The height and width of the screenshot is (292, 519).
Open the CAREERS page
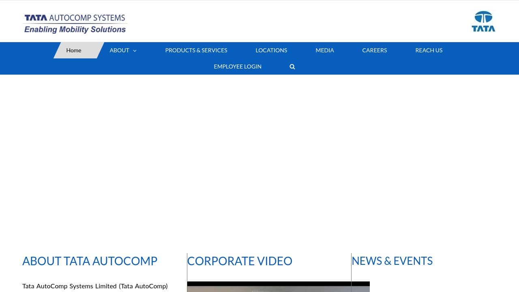[x=375, y=50]
